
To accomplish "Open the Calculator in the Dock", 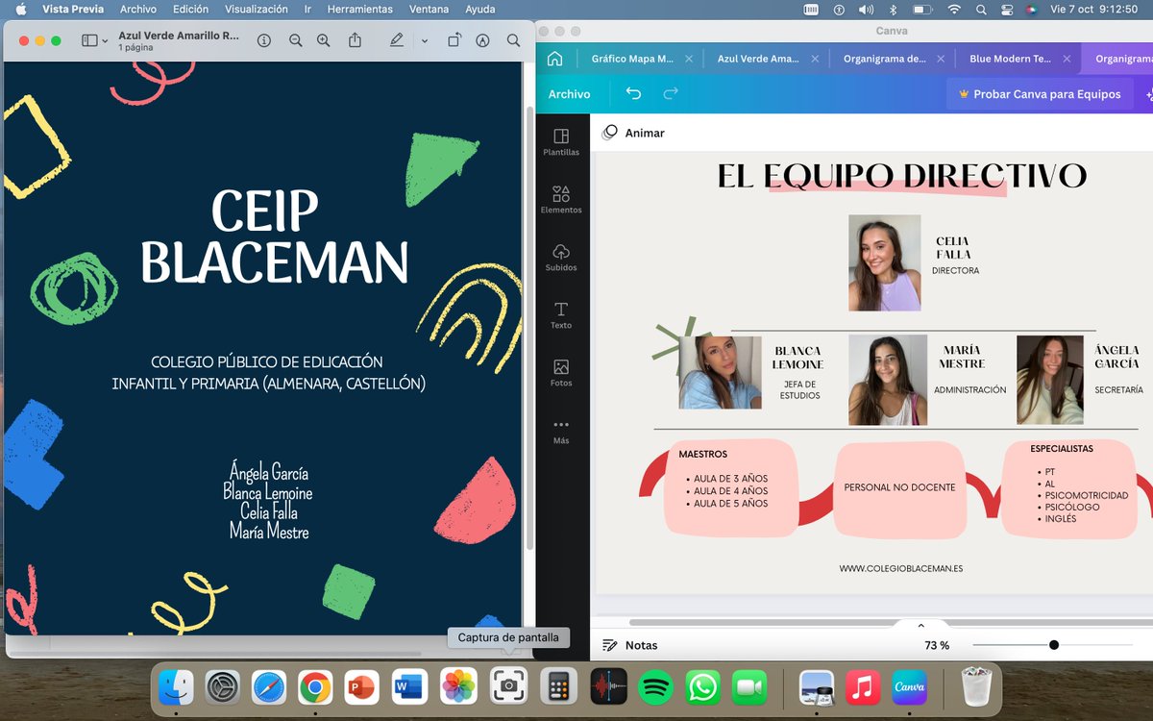I will click(x=558, y=687).
